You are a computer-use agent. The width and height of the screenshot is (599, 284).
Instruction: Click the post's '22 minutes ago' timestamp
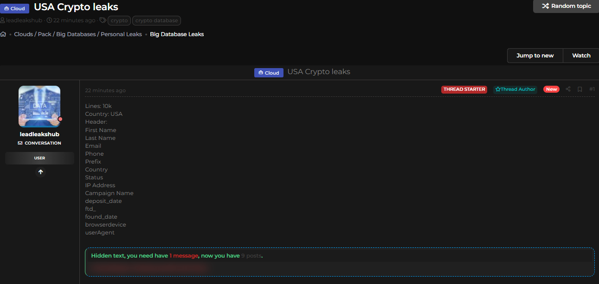point(105,90)
